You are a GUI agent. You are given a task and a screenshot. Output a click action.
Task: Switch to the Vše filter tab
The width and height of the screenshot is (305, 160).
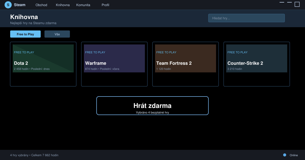pos(57,34)
